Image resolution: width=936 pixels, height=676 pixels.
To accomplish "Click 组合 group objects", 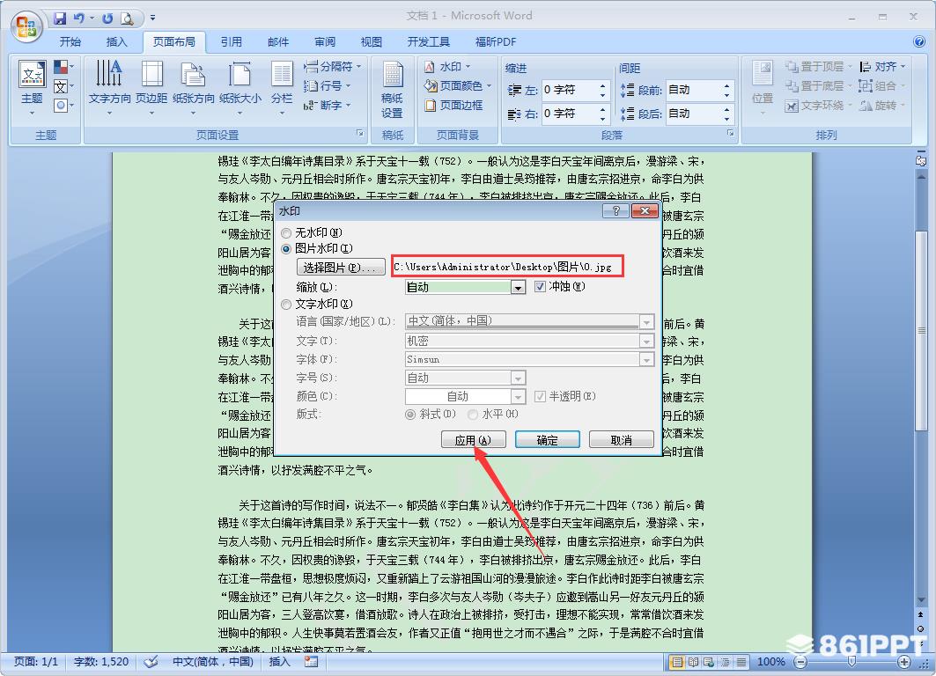I will [x=882, y=86].
